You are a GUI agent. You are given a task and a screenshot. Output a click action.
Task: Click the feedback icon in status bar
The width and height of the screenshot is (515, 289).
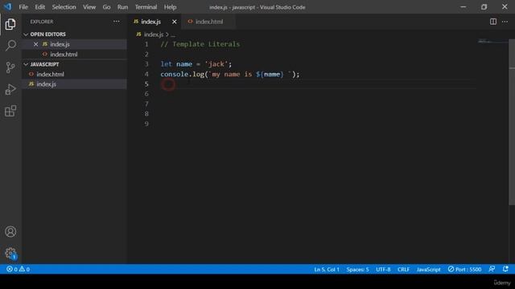coord(492,269)
